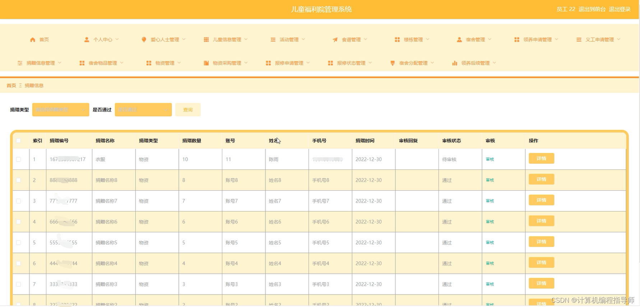Open the 楼栋管理 menu label
Image resolution: width=640 pixels, height=307 pixels.
coord(413,39)
